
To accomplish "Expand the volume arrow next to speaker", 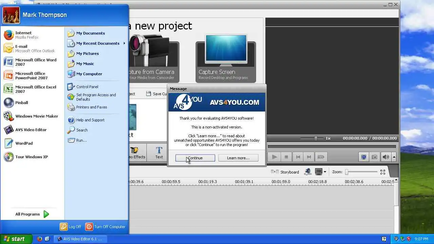I will [394, 157].
